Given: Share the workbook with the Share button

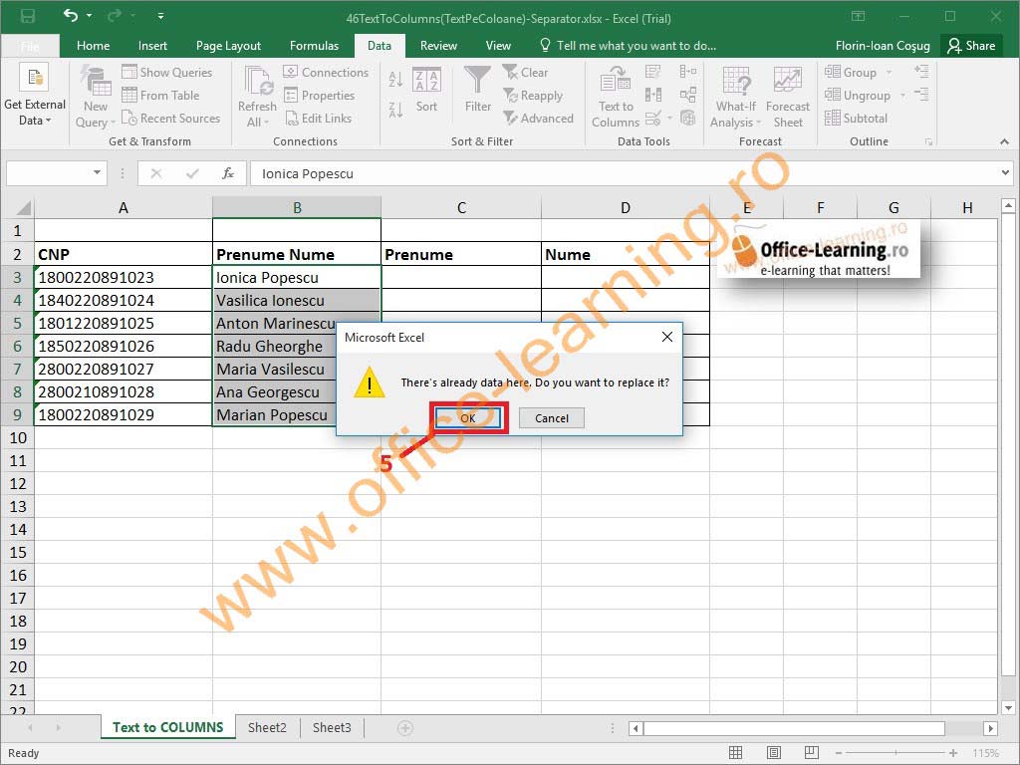Looking at the screenshot, I should (x=971, y=46).
